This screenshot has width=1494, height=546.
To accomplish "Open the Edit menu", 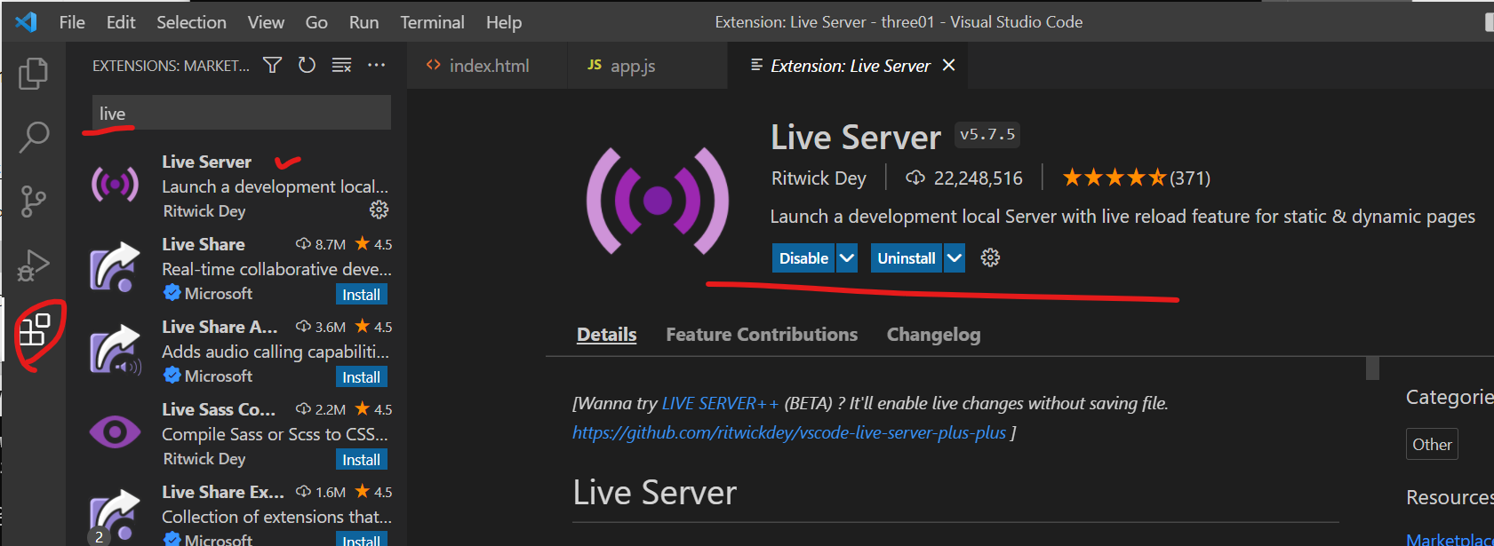I will tap(121, 22).
